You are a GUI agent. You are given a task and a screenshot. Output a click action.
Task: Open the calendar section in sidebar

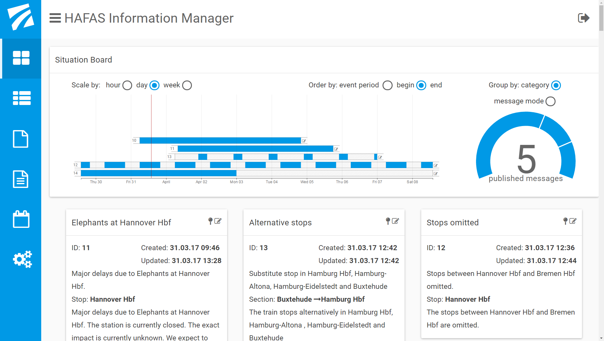tap(21, 219)
